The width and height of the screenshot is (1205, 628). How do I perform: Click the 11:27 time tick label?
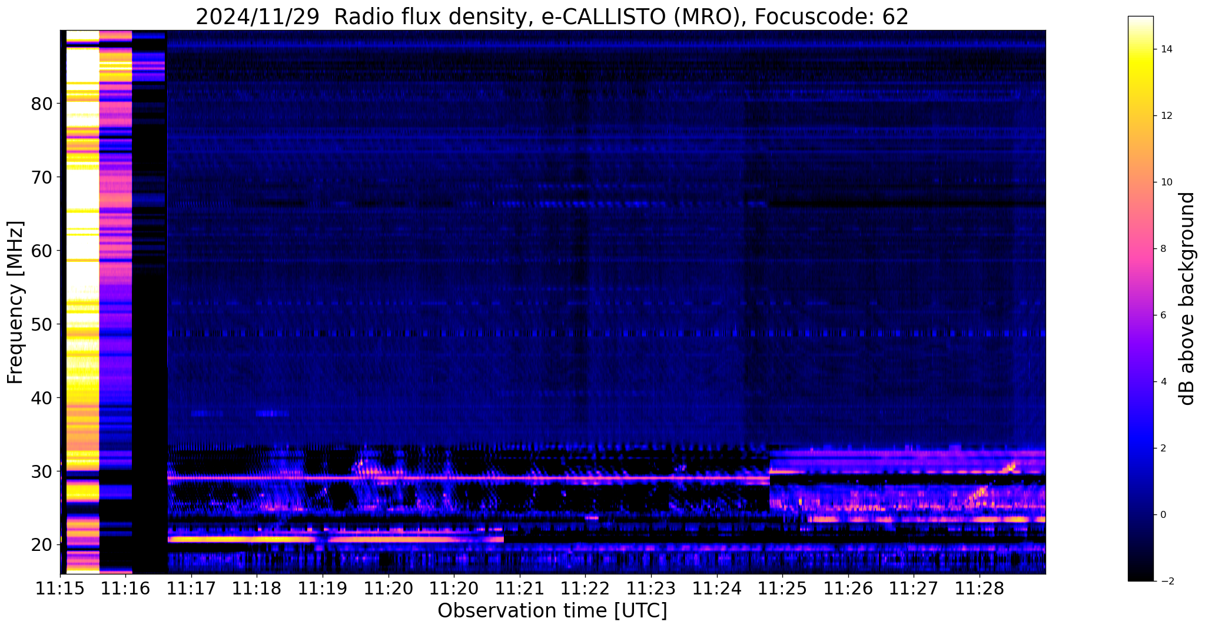click(x=914, y=588)
